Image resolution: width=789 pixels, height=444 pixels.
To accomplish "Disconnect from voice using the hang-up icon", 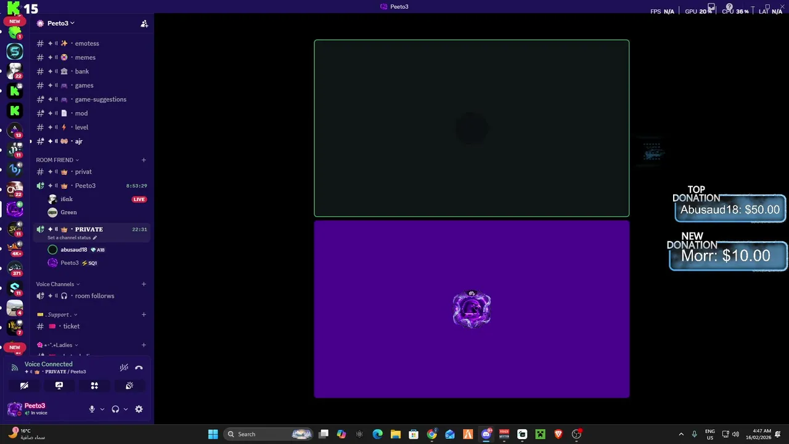I will 139,368.
